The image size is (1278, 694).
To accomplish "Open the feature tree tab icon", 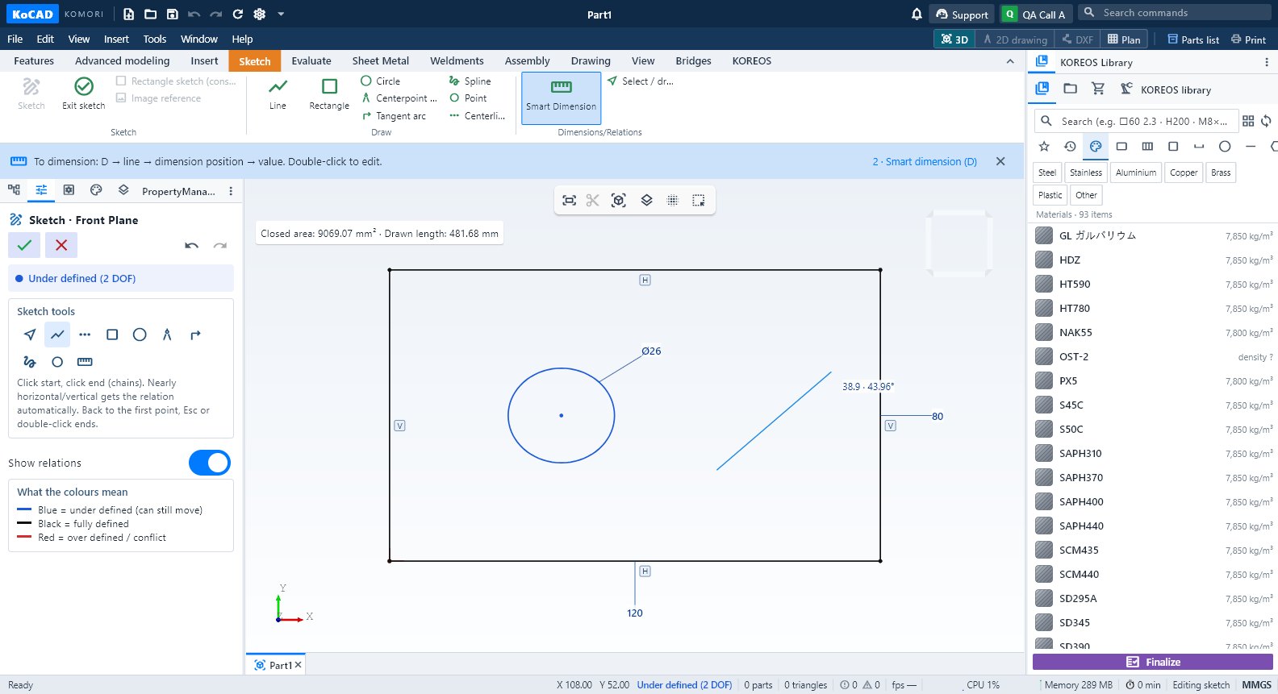I will click(14, 190).
